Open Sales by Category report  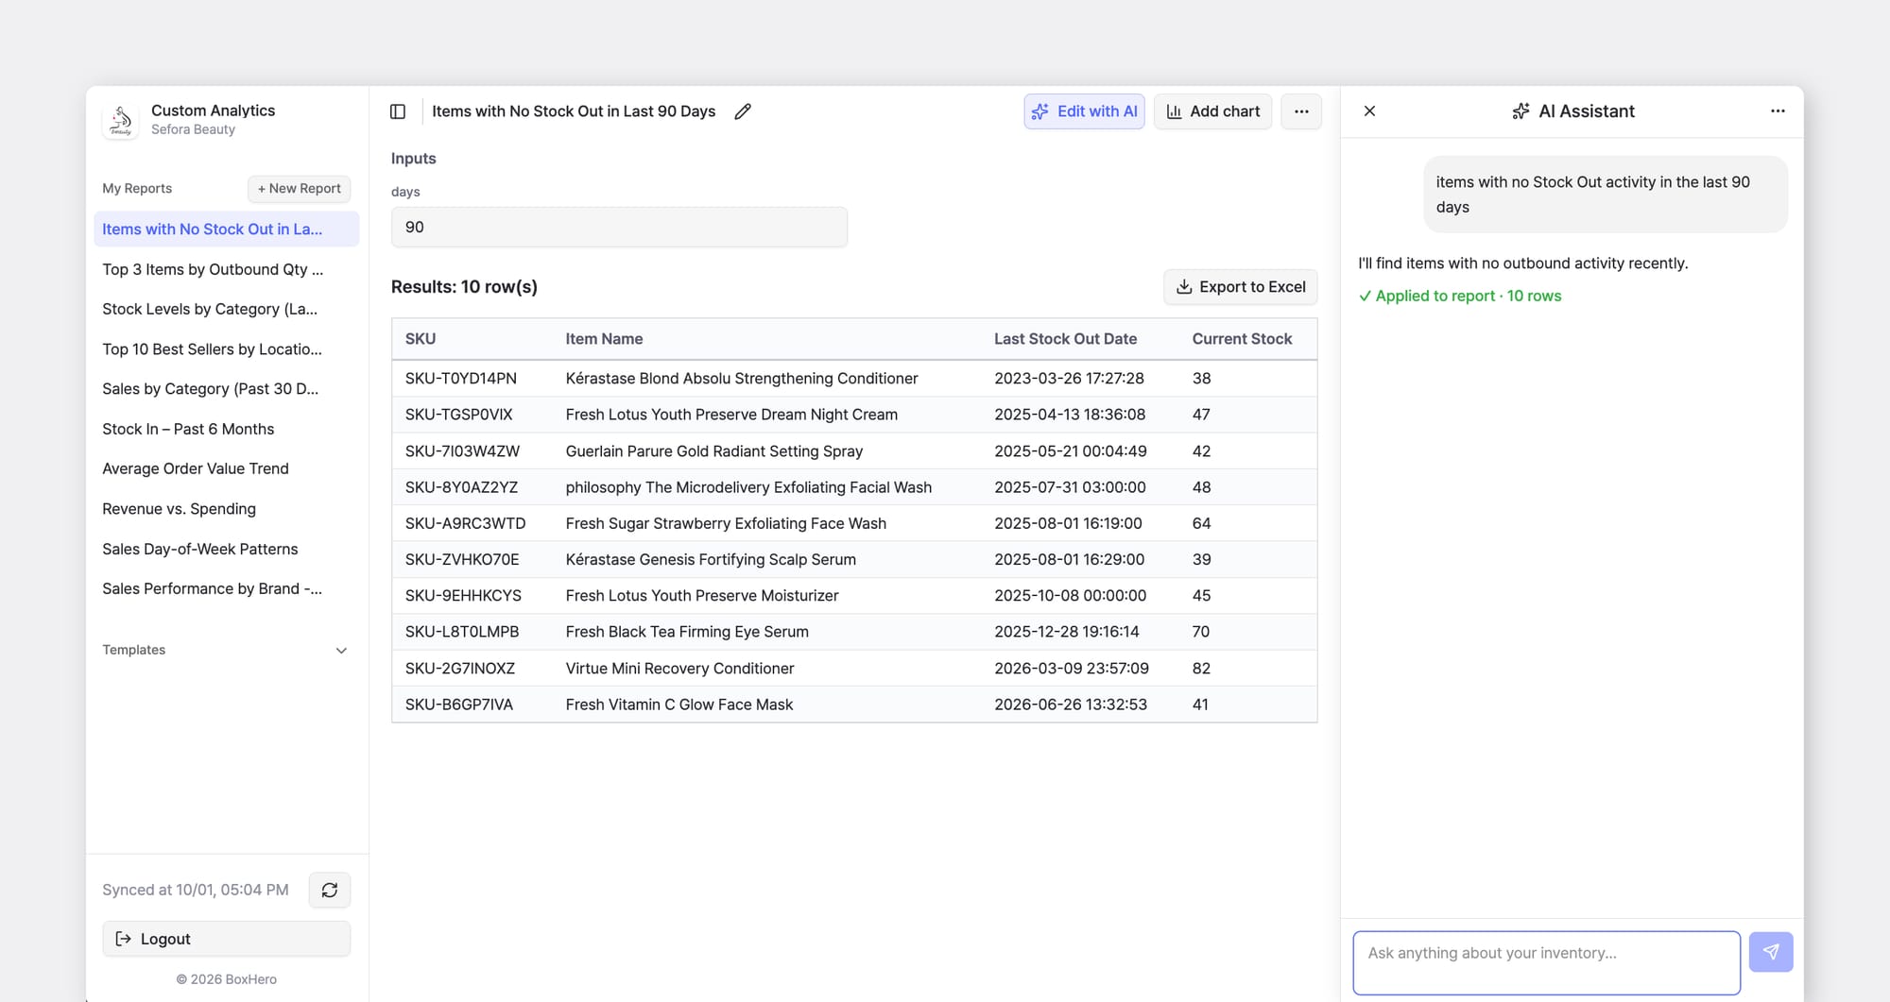(x=226, y=389)
